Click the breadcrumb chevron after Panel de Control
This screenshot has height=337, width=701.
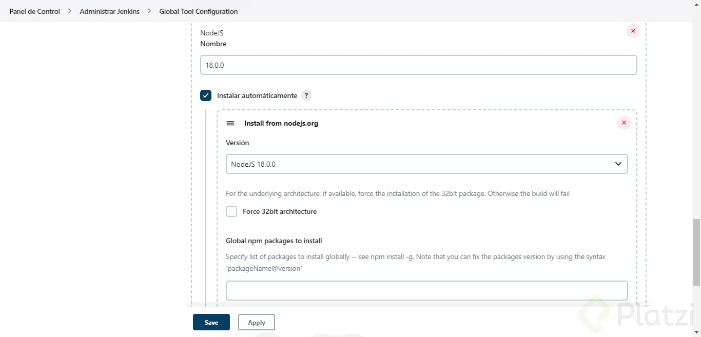(70, 11)
